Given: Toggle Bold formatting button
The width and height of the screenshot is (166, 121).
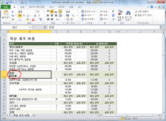Looking at the screenshot, I should pos(20,15).
